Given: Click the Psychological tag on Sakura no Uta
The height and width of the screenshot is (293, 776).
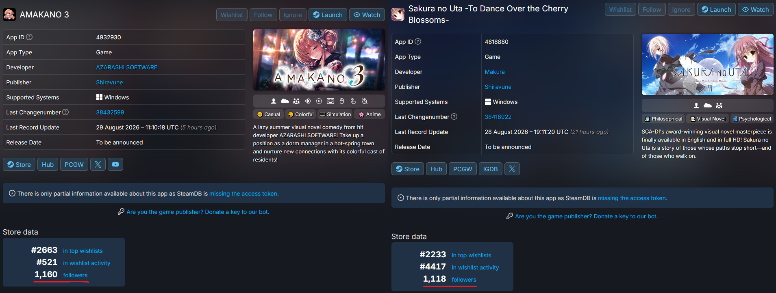Looking at the screenshot, I should point(752,119).
